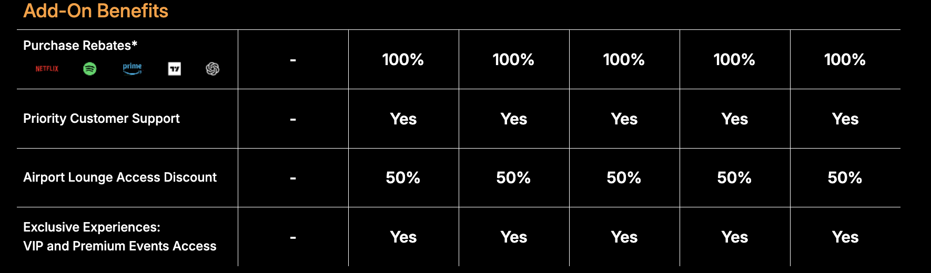Viewport: 931px width, 273px height.
Task: Click the first 100% Purchase Rebates value
Action: click(403, 60)
